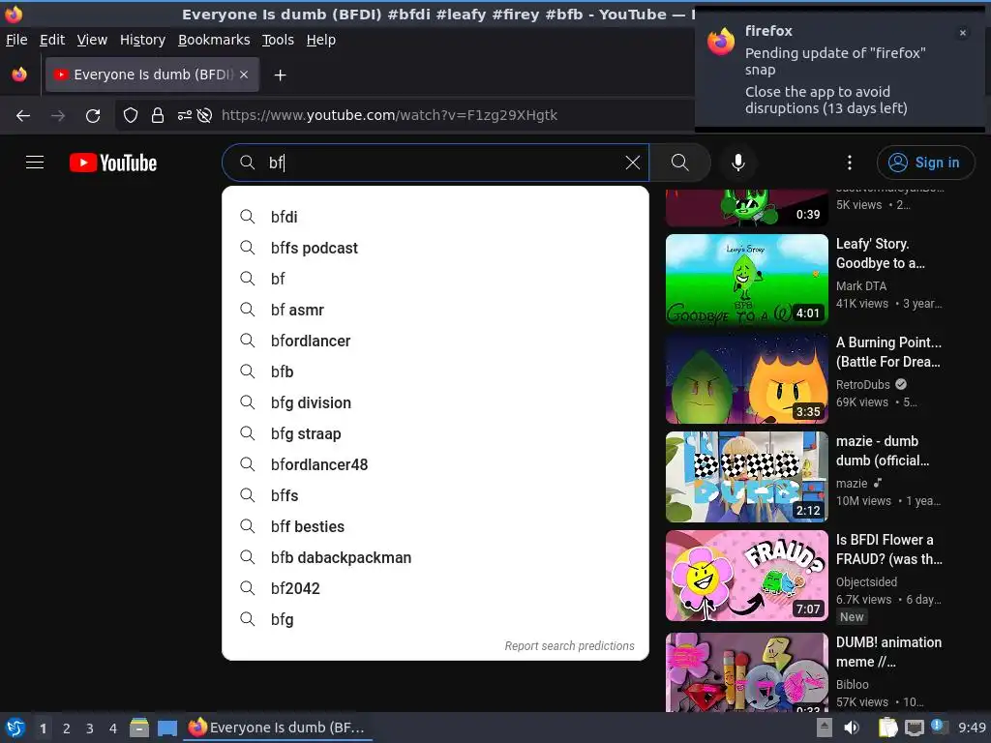This screenshot has width=991, height=743.
Task: Click the autoplay blocked icon in address bar
Action: click(204, 116)
